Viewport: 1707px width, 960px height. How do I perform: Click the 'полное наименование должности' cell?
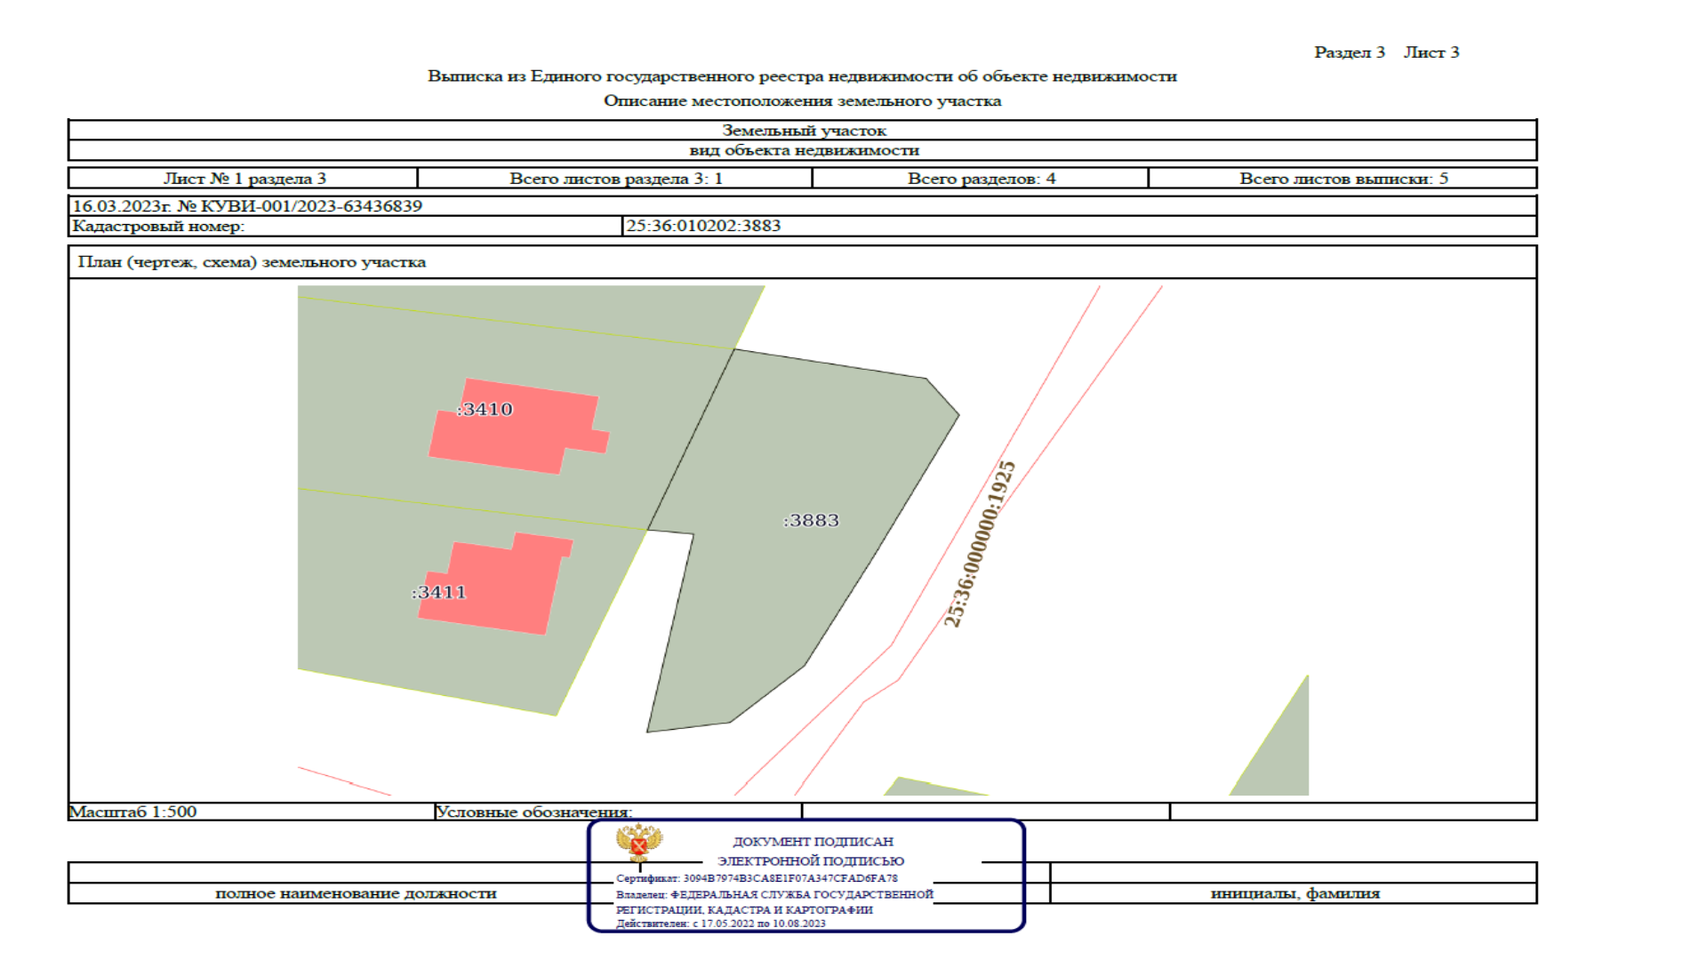click(356, 893)
